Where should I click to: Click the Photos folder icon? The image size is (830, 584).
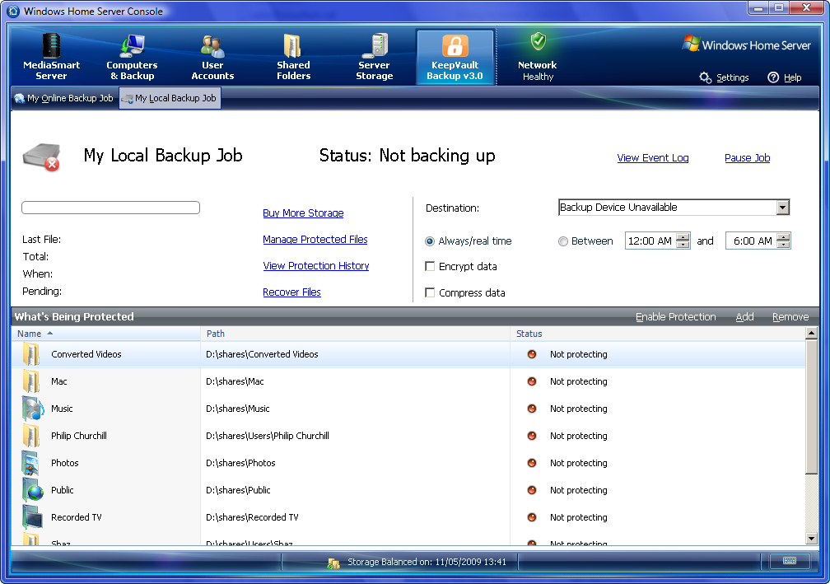(x=30, y=463)
